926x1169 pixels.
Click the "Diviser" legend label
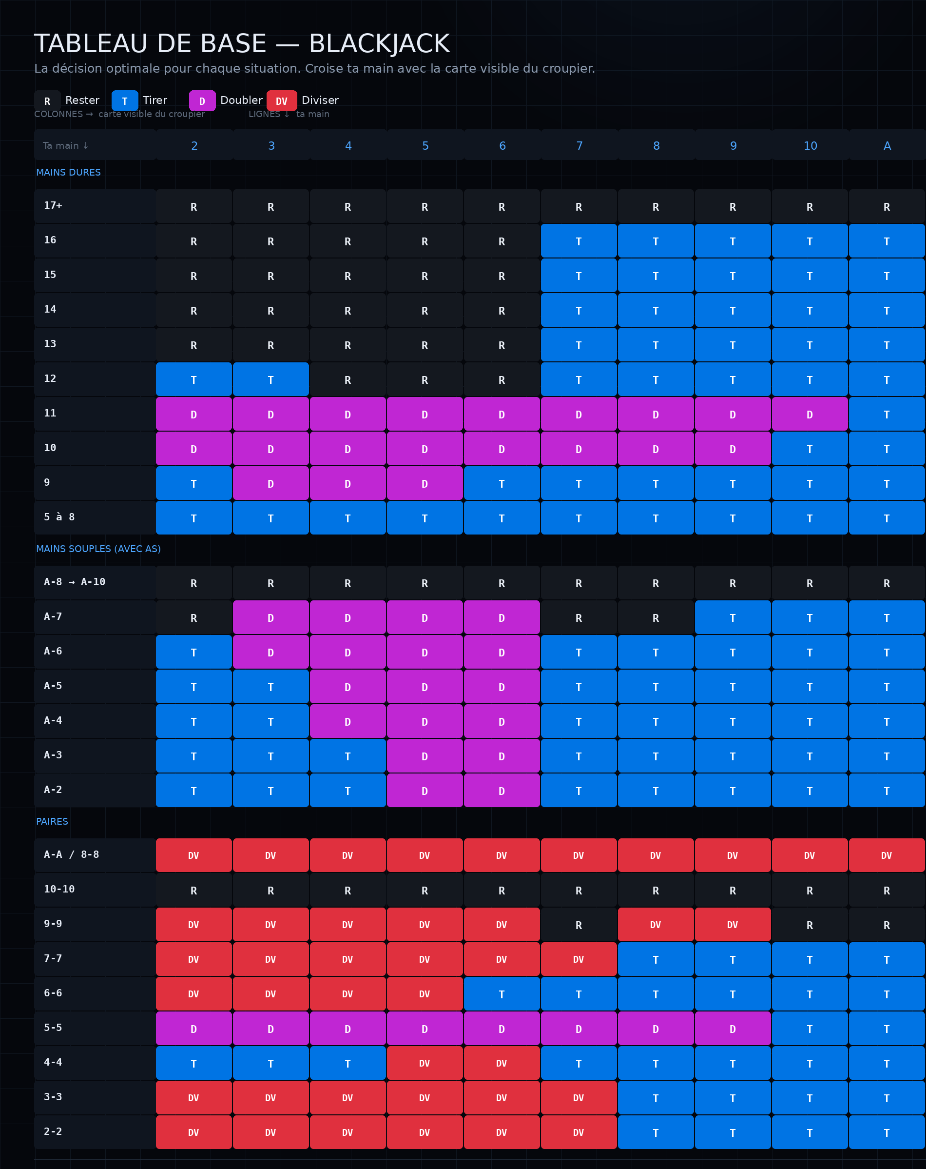(x=320, y=100)
